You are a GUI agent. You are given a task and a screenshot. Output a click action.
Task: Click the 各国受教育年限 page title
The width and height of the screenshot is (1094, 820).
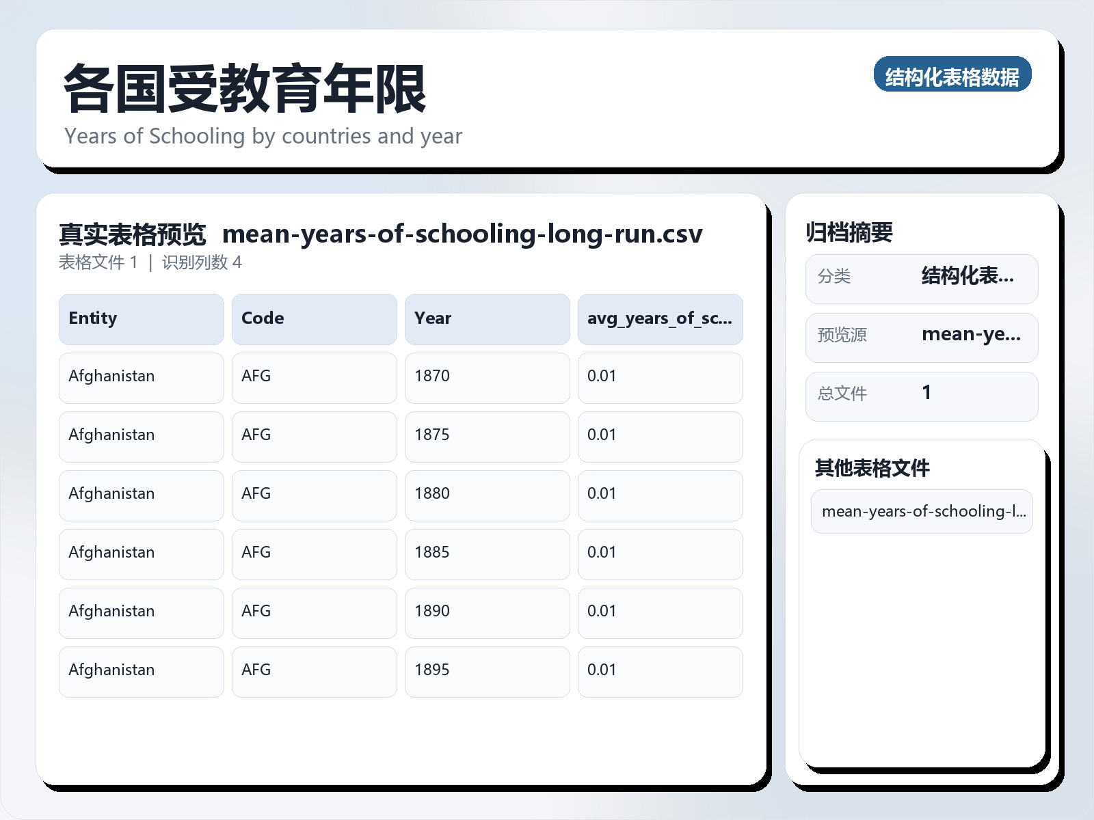tap(245, 89)
